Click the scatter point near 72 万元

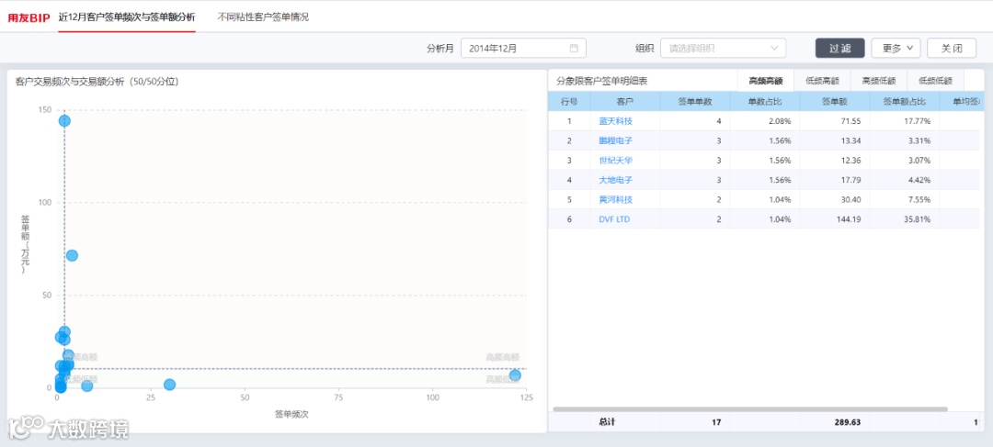click(73, 255)
